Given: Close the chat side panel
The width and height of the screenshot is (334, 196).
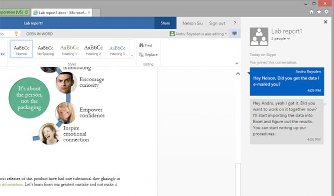Looking at the screenshot, I should click(326, 22).
